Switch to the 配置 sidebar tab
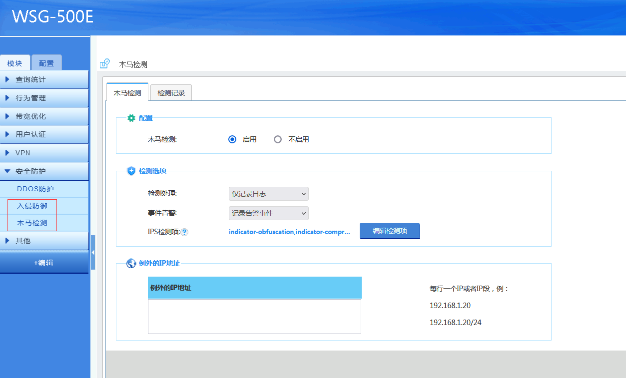626x378 pixels. (x=46, y=63)
